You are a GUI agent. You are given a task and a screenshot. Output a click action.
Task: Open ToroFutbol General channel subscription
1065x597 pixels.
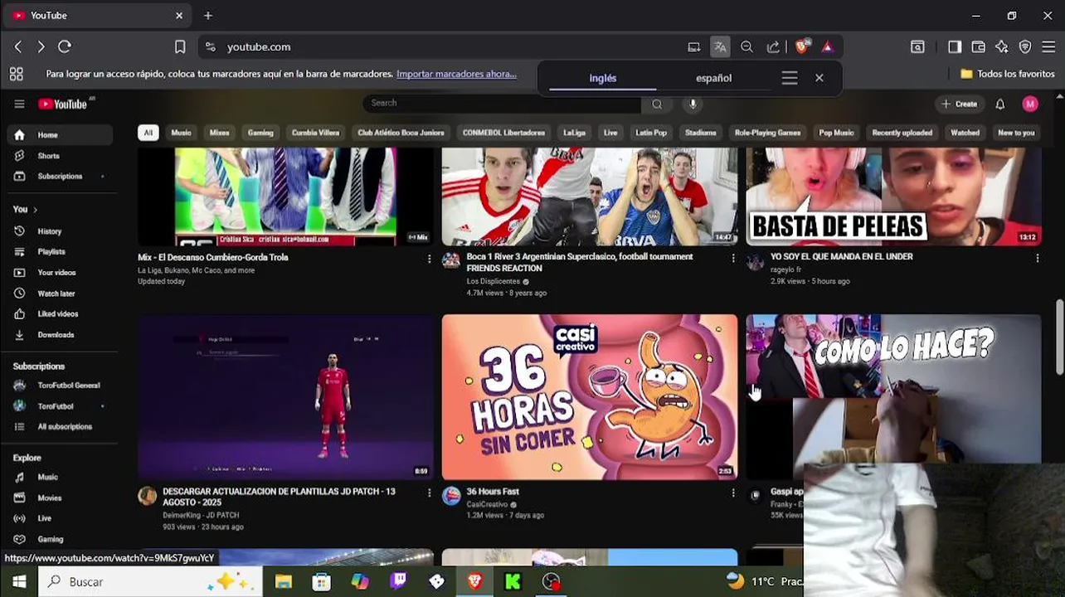pos(60,386)
